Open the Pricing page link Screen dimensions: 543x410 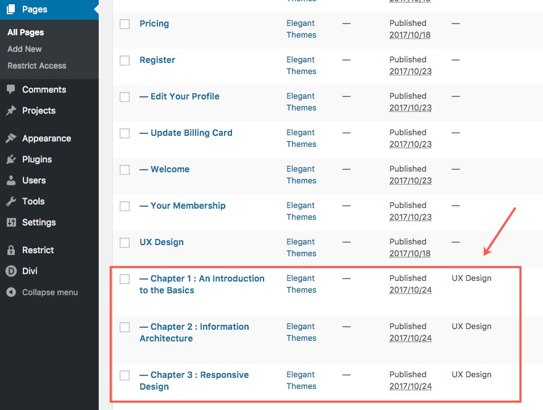point(154,23)
